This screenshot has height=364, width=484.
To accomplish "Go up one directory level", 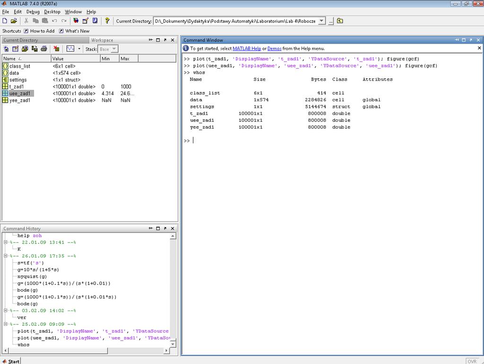I will pyautogui.click(x=340, y=21).
